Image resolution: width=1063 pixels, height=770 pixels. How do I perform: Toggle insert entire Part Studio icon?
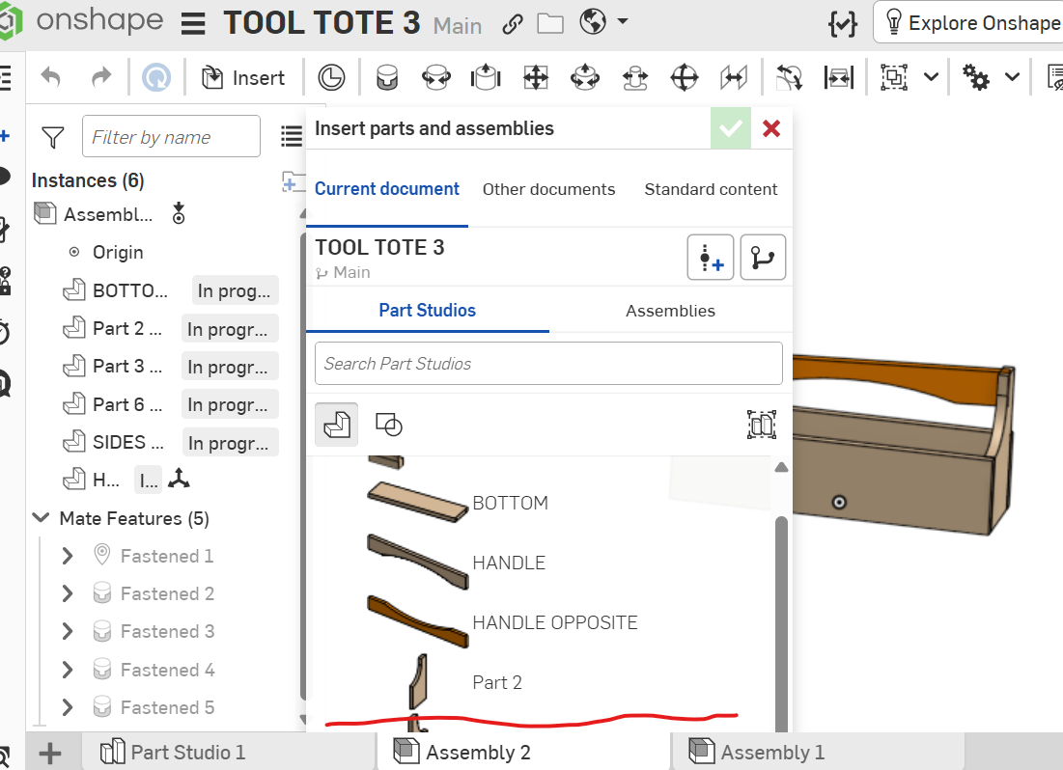[762, 424]
